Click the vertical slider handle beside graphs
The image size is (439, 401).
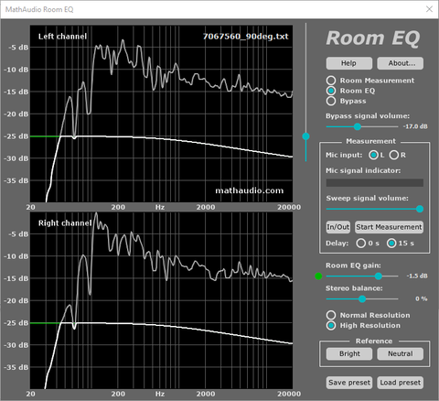point(305,136)
